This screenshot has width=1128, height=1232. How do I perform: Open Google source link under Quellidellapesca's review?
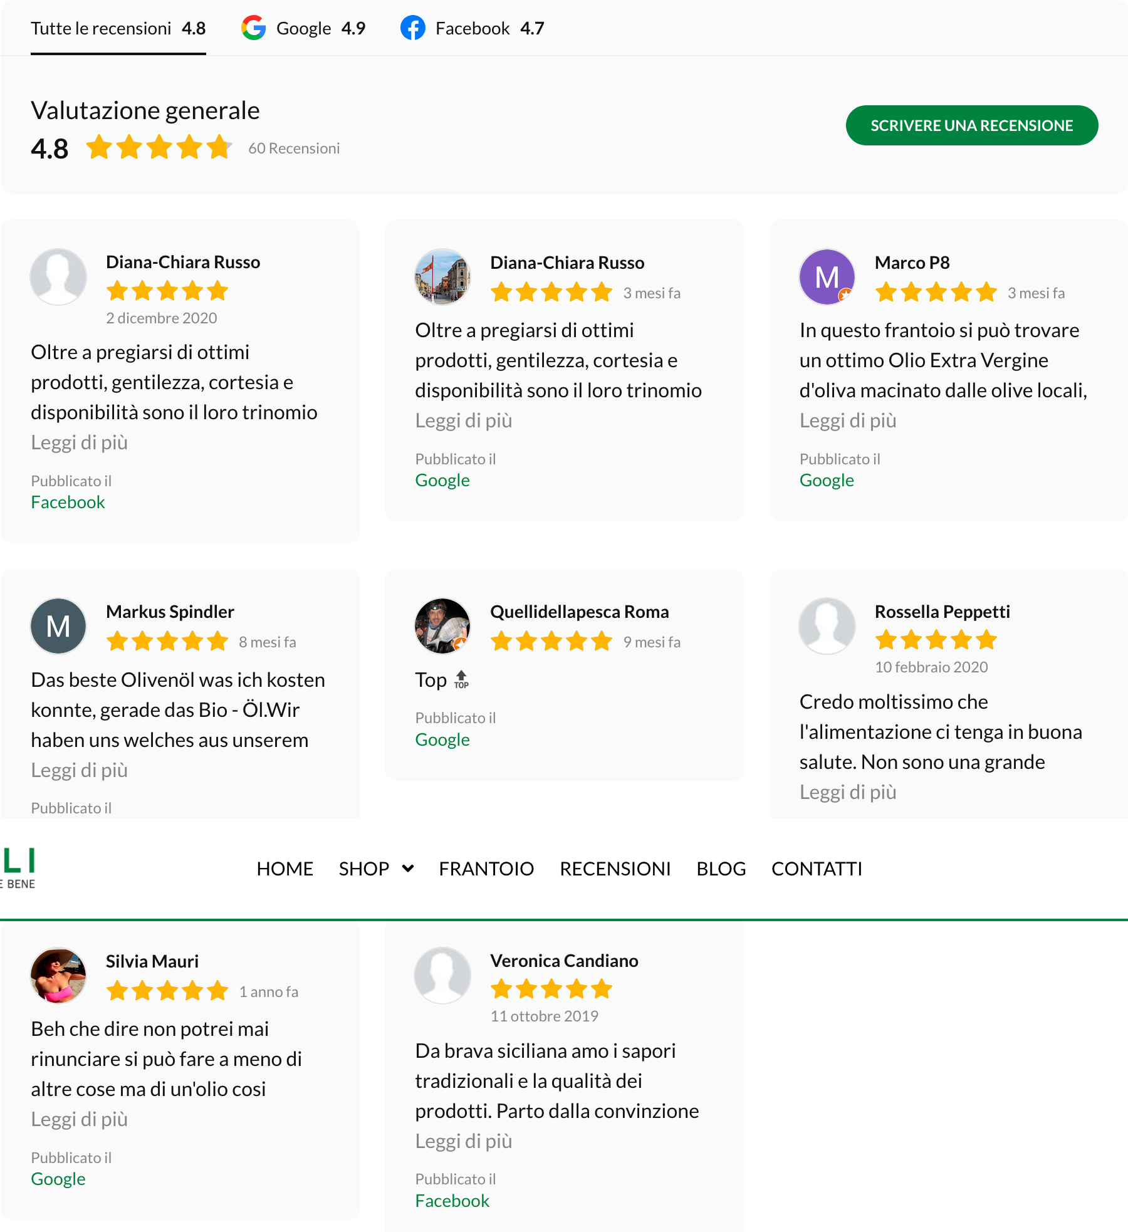pos(442,739)
